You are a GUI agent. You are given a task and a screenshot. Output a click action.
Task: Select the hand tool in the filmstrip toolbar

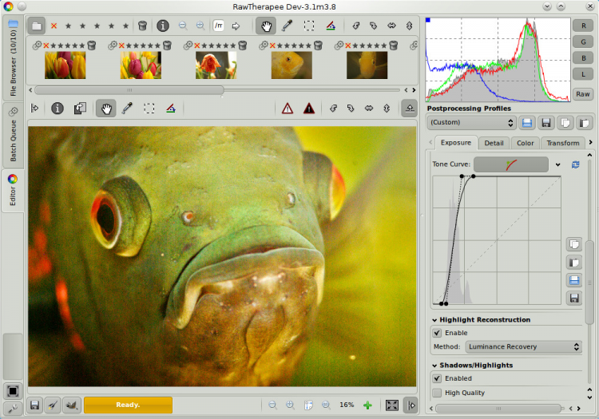click(x=266, y=26)
